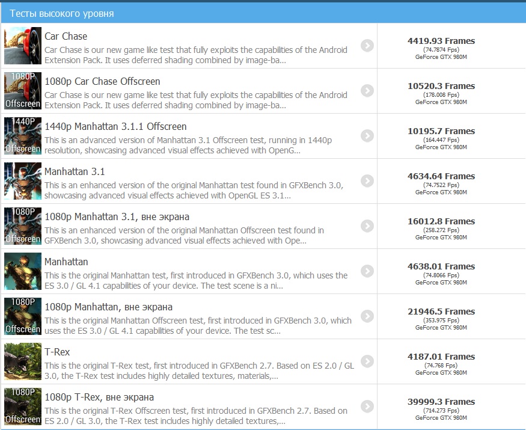
Task: Click the 1080p Manhattan offscreen thumbnail
Action: pyautogui.click(x=23, y=316)
